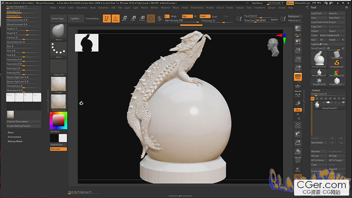The height and width of the screenshot is (198, 352).
Task: Click the Zoom3D icon
Action: click(x=298, y=142)
